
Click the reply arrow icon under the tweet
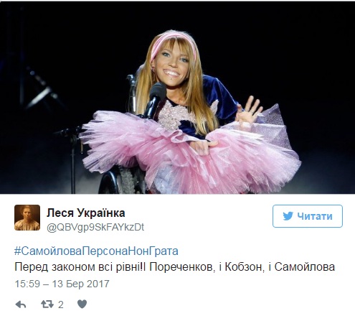(x=21, y=305)
